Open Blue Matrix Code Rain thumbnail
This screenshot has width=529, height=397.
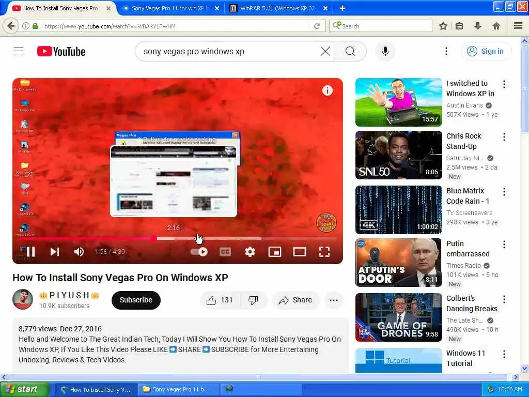point(398,210)
